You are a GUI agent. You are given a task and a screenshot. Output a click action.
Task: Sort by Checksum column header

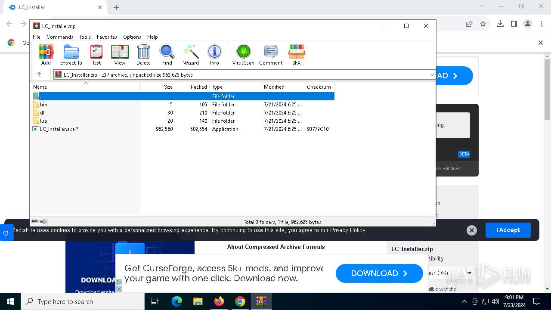point(319,87)
